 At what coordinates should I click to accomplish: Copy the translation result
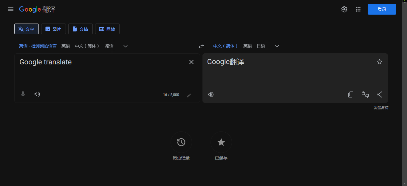coord(351,94)
